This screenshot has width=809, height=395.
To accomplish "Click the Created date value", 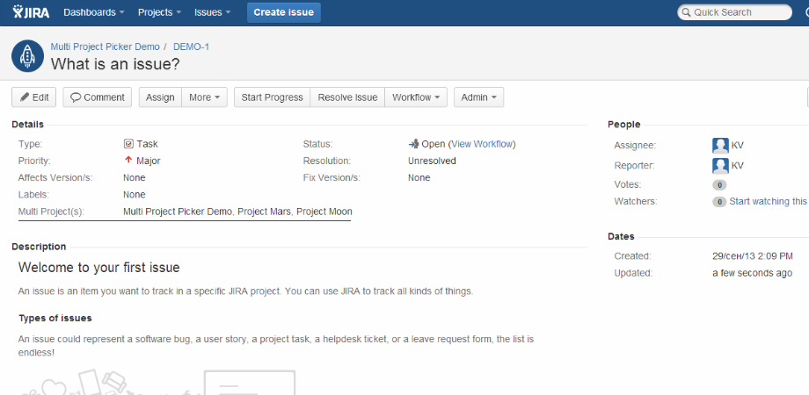I will point(753,256).
